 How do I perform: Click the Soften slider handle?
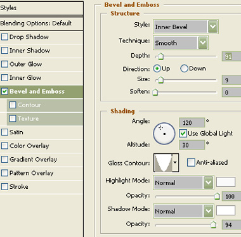tap(155, 92)
